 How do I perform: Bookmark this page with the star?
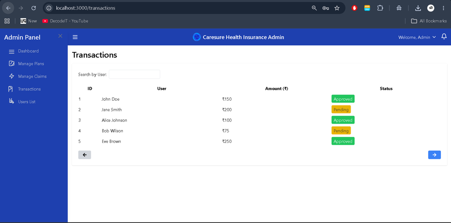coord(337,8)
